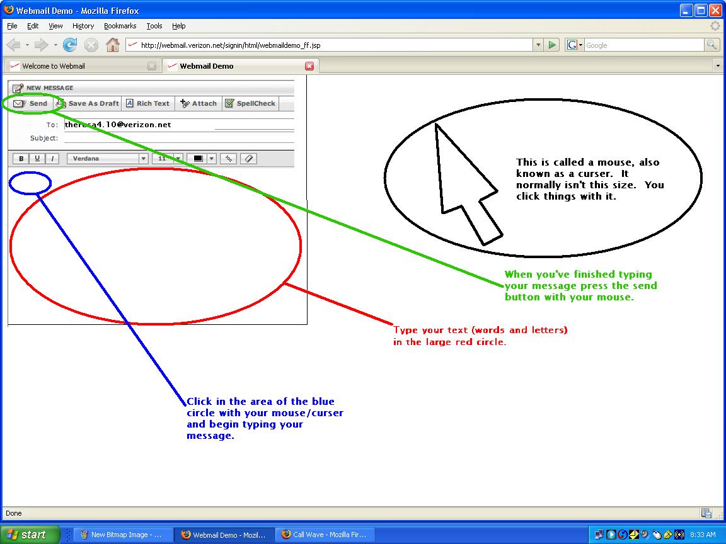
Task: Click the search magnifier icon
Action: tap(711, 45)
